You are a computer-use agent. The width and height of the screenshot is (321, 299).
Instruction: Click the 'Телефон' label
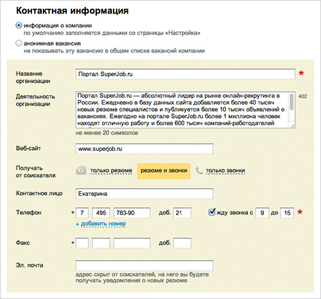pos(29,212)
